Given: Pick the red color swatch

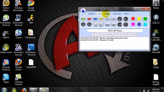Looking at the screenshot, I should click(x=133, y=19).
